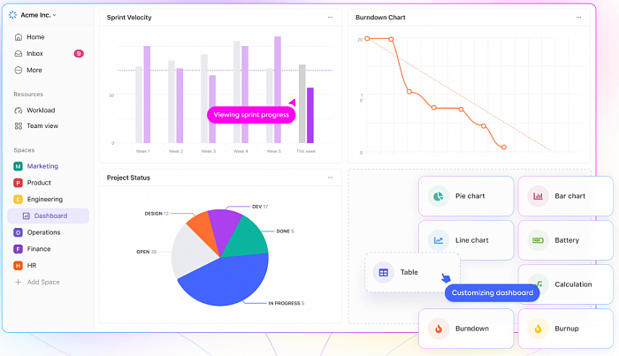Click the Project Status widget title
The width and height of the screenshot is (619, 356).
pyautogui.click(x=128, y=178)
